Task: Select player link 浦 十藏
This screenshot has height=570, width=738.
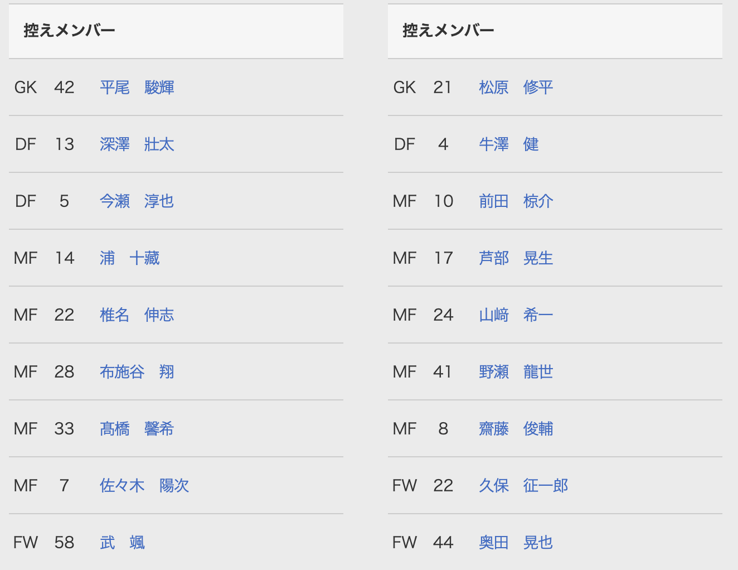Action: click(130, 258)
